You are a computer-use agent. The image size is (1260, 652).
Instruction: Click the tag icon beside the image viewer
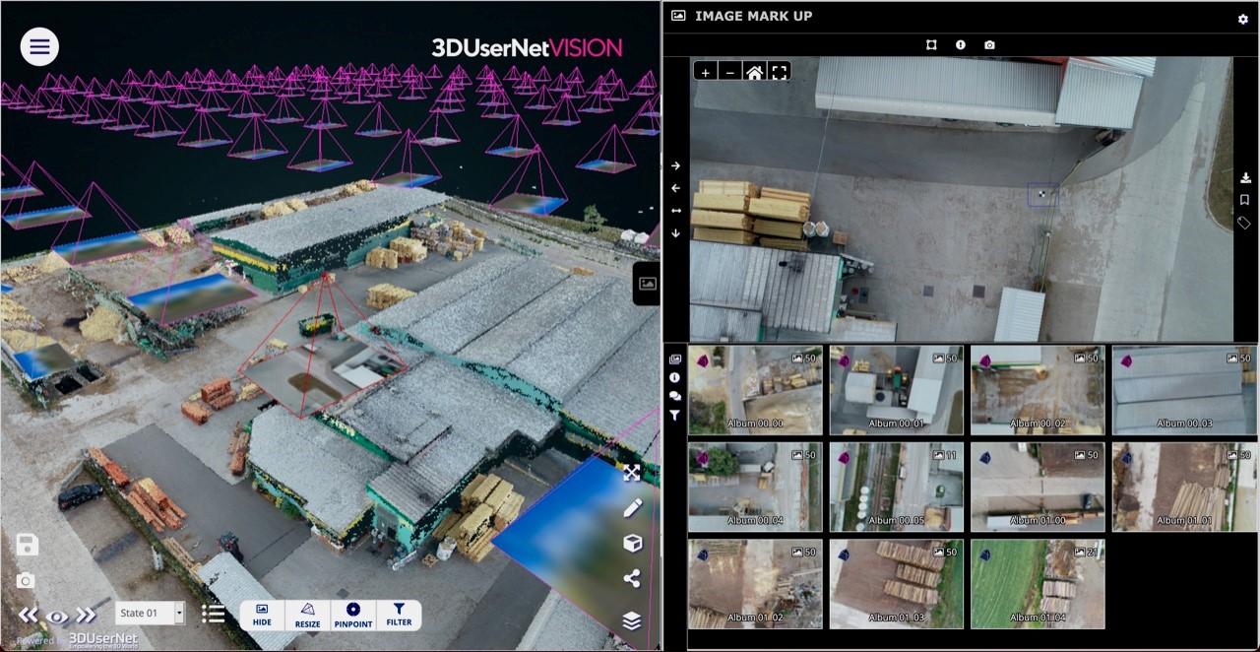1243,223
